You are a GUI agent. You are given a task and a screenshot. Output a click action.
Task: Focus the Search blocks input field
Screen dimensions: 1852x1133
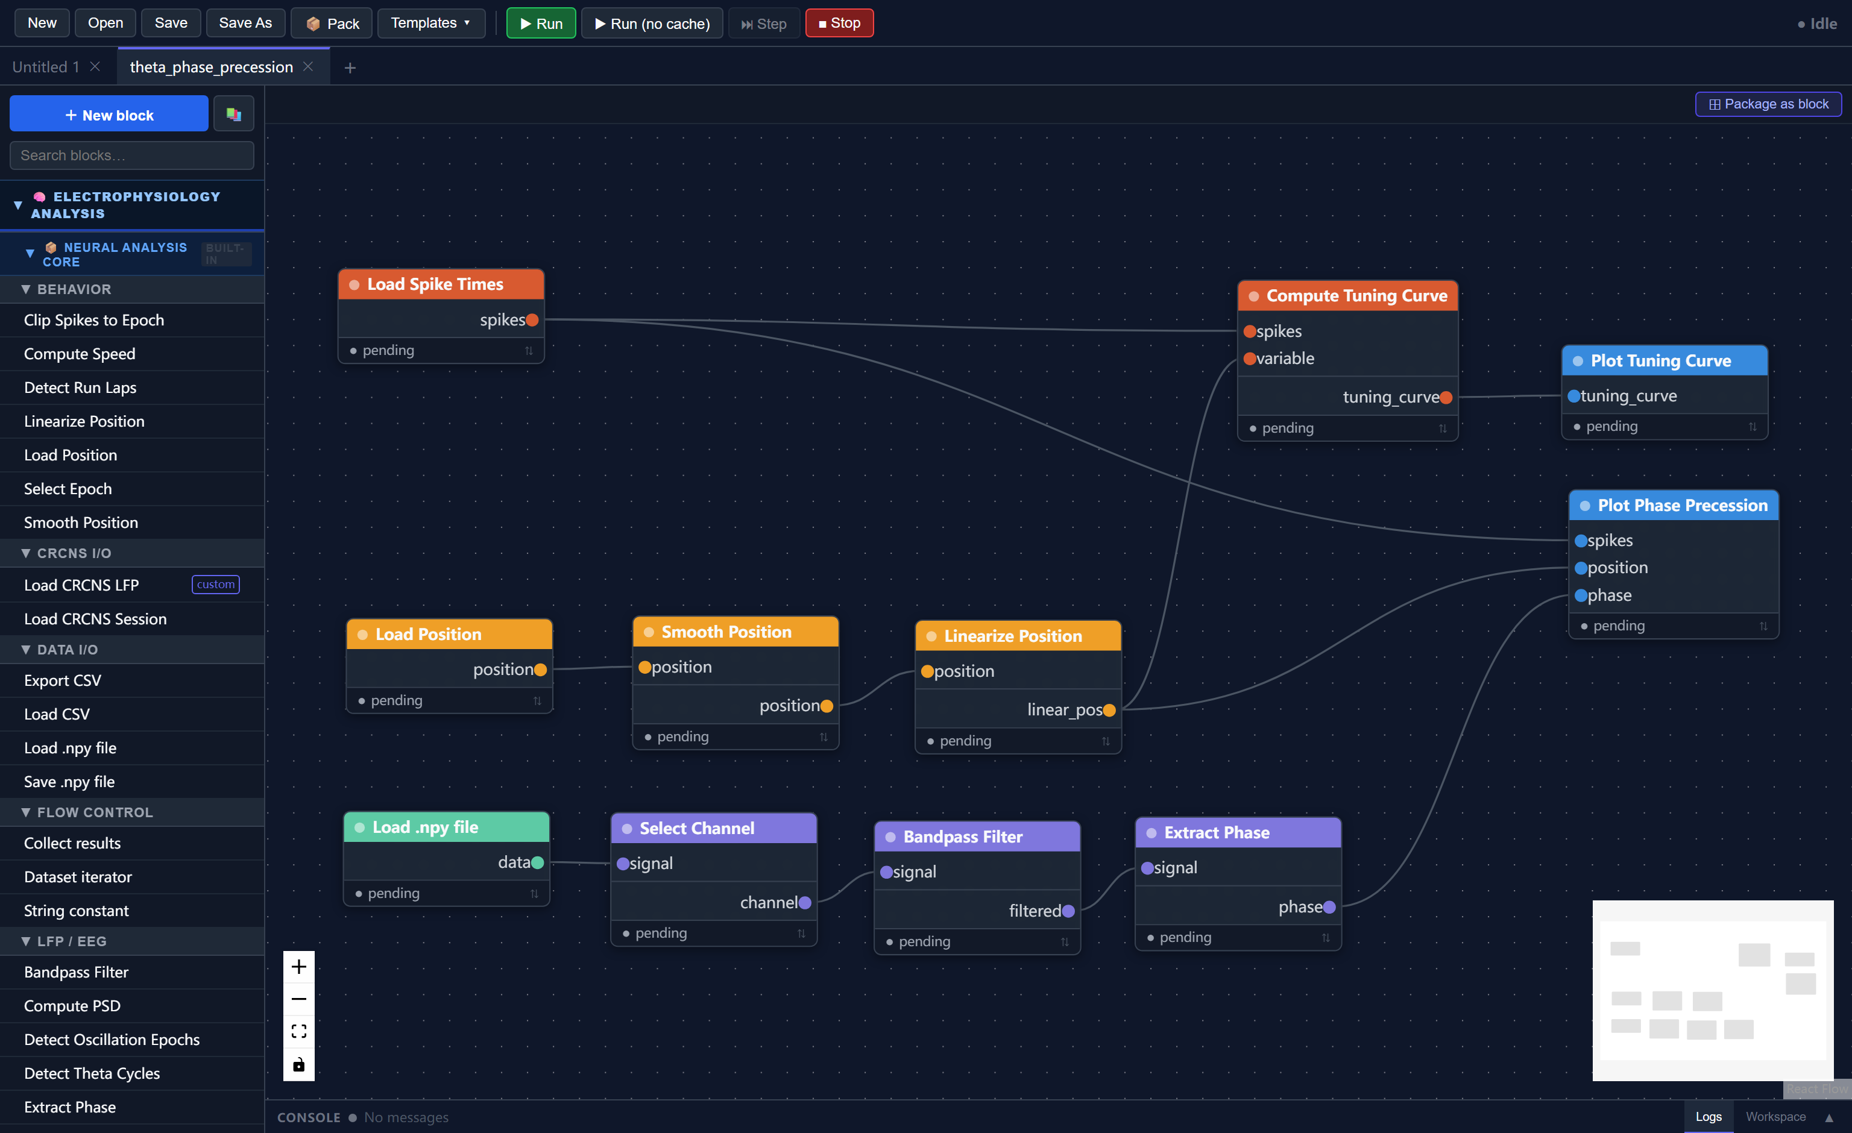point(131,155)
